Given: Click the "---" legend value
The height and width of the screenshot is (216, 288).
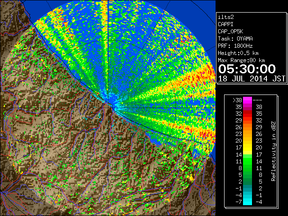Looking at the screenshot, I should (x=257, y=100).
